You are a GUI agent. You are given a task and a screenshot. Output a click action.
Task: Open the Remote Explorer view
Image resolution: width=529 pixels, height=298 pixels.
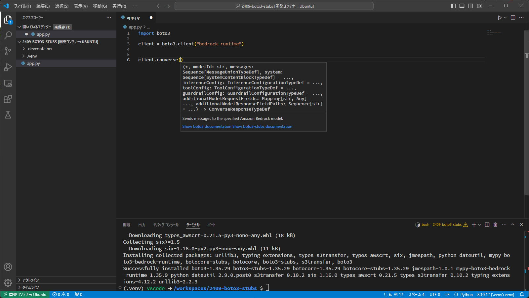coord(8,83)
